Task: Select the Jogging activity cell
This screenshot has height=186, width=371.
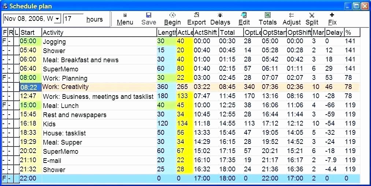Action: click(99, 41)
